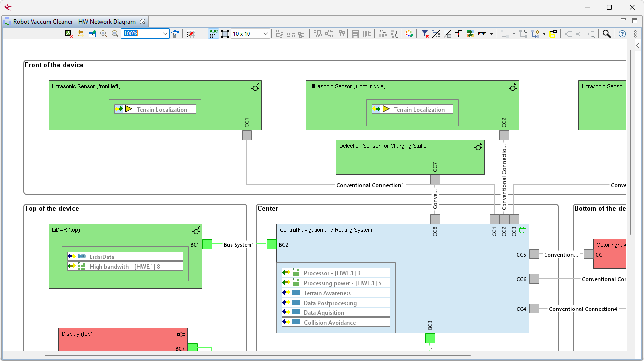Image resolution: width=644 pixels, height=361 pixels.
Task: Close the HW Network Diagram editor tab
Action: 142,21
